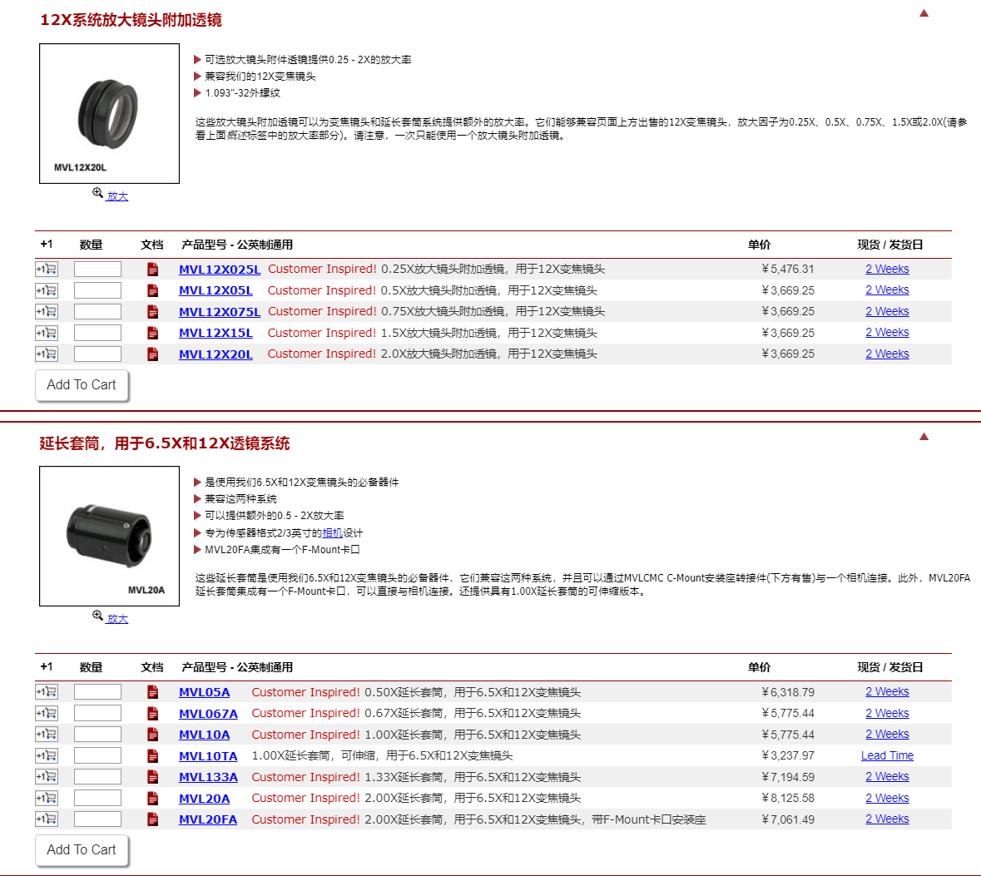This screenshot has height=876, width=981.
Task: Click add-to-cart icon for MVL12X025L
Action: point(47,270)
